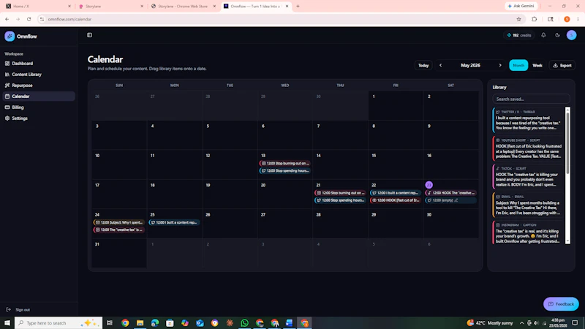This screenshot has height=329, width=585.
Task: Open WhatsApp from the taskbar
Action: 245,322
